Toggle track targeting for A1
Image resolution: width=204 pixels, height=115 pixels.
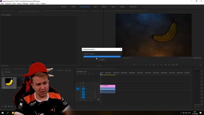click(x=83, y=92)
